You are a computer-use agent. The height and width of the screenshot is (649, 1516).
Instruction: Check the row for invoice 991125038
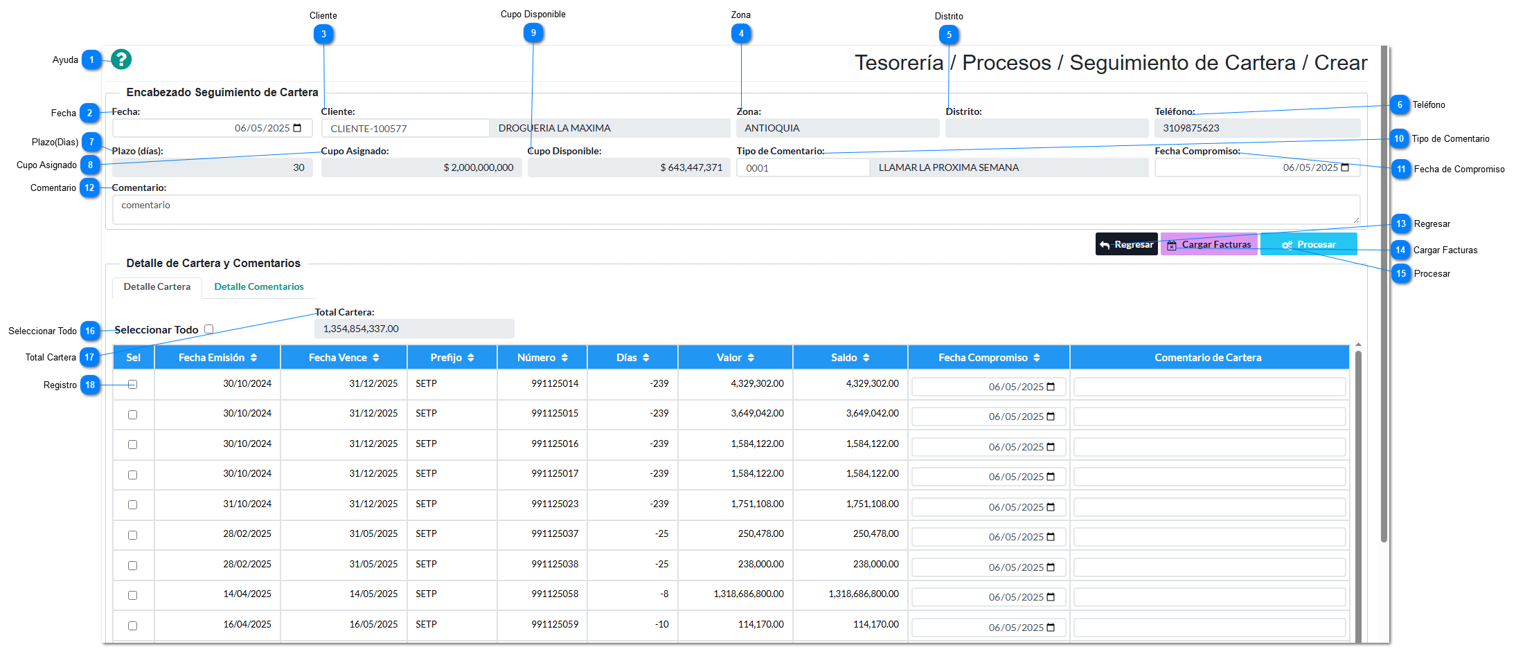click(133, 565)
